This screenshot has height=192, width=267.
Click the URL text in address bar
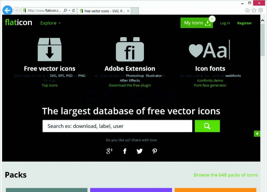[44, 10]
